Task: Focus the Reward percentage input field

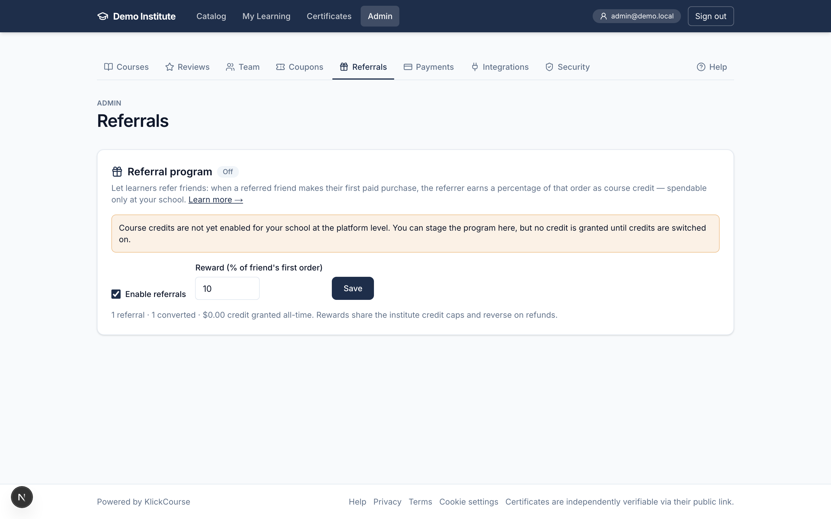Action: (x=227, y=288)
